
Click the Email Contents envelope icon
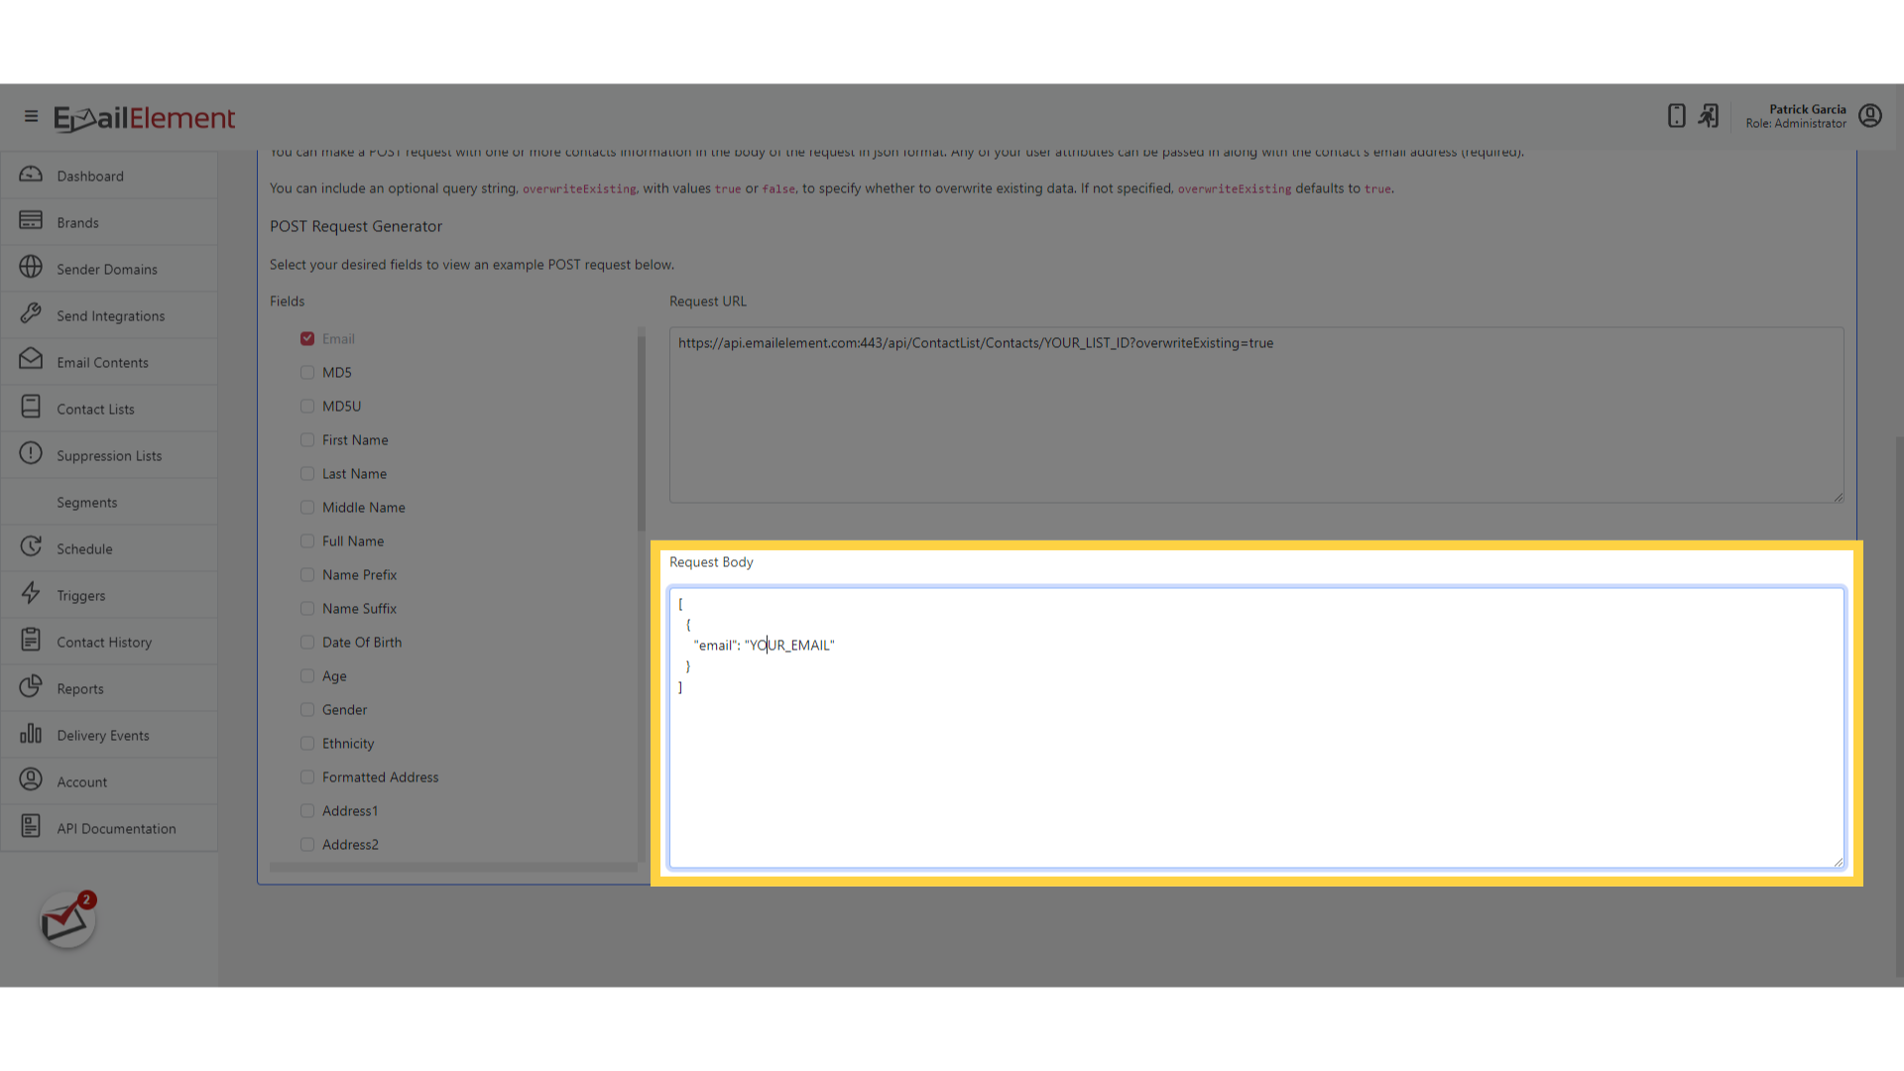pos(31,361)
